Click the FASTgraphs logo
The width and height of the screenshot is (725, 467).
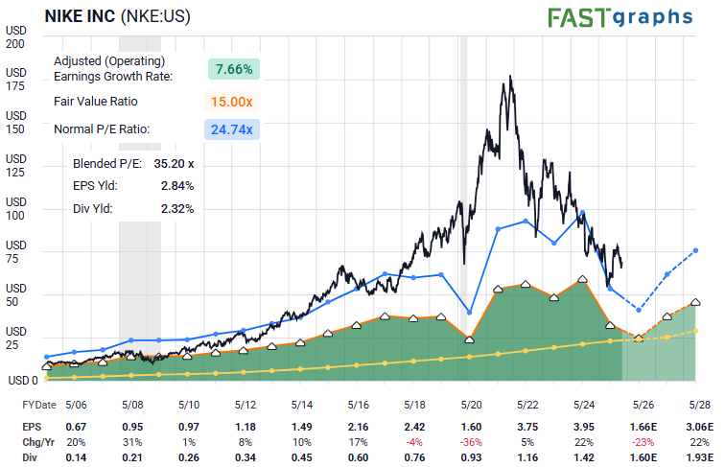tap(620, 17)
